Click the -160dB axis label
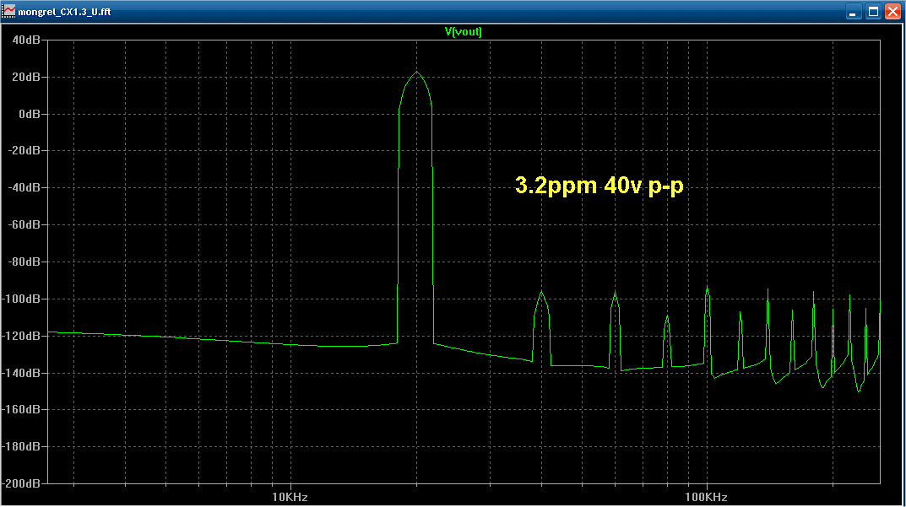This screenshot has height=507, width=906. coord(21,409)
